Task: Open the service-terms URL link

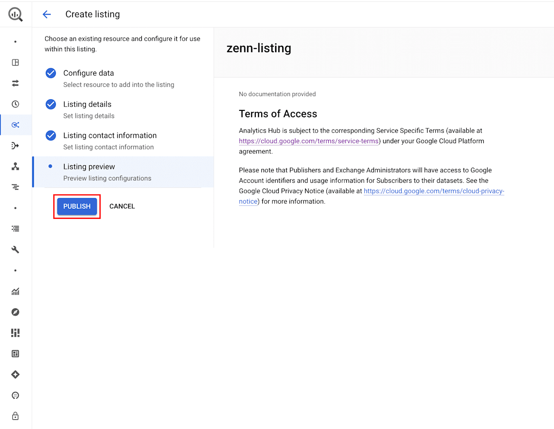Action: 309,141
